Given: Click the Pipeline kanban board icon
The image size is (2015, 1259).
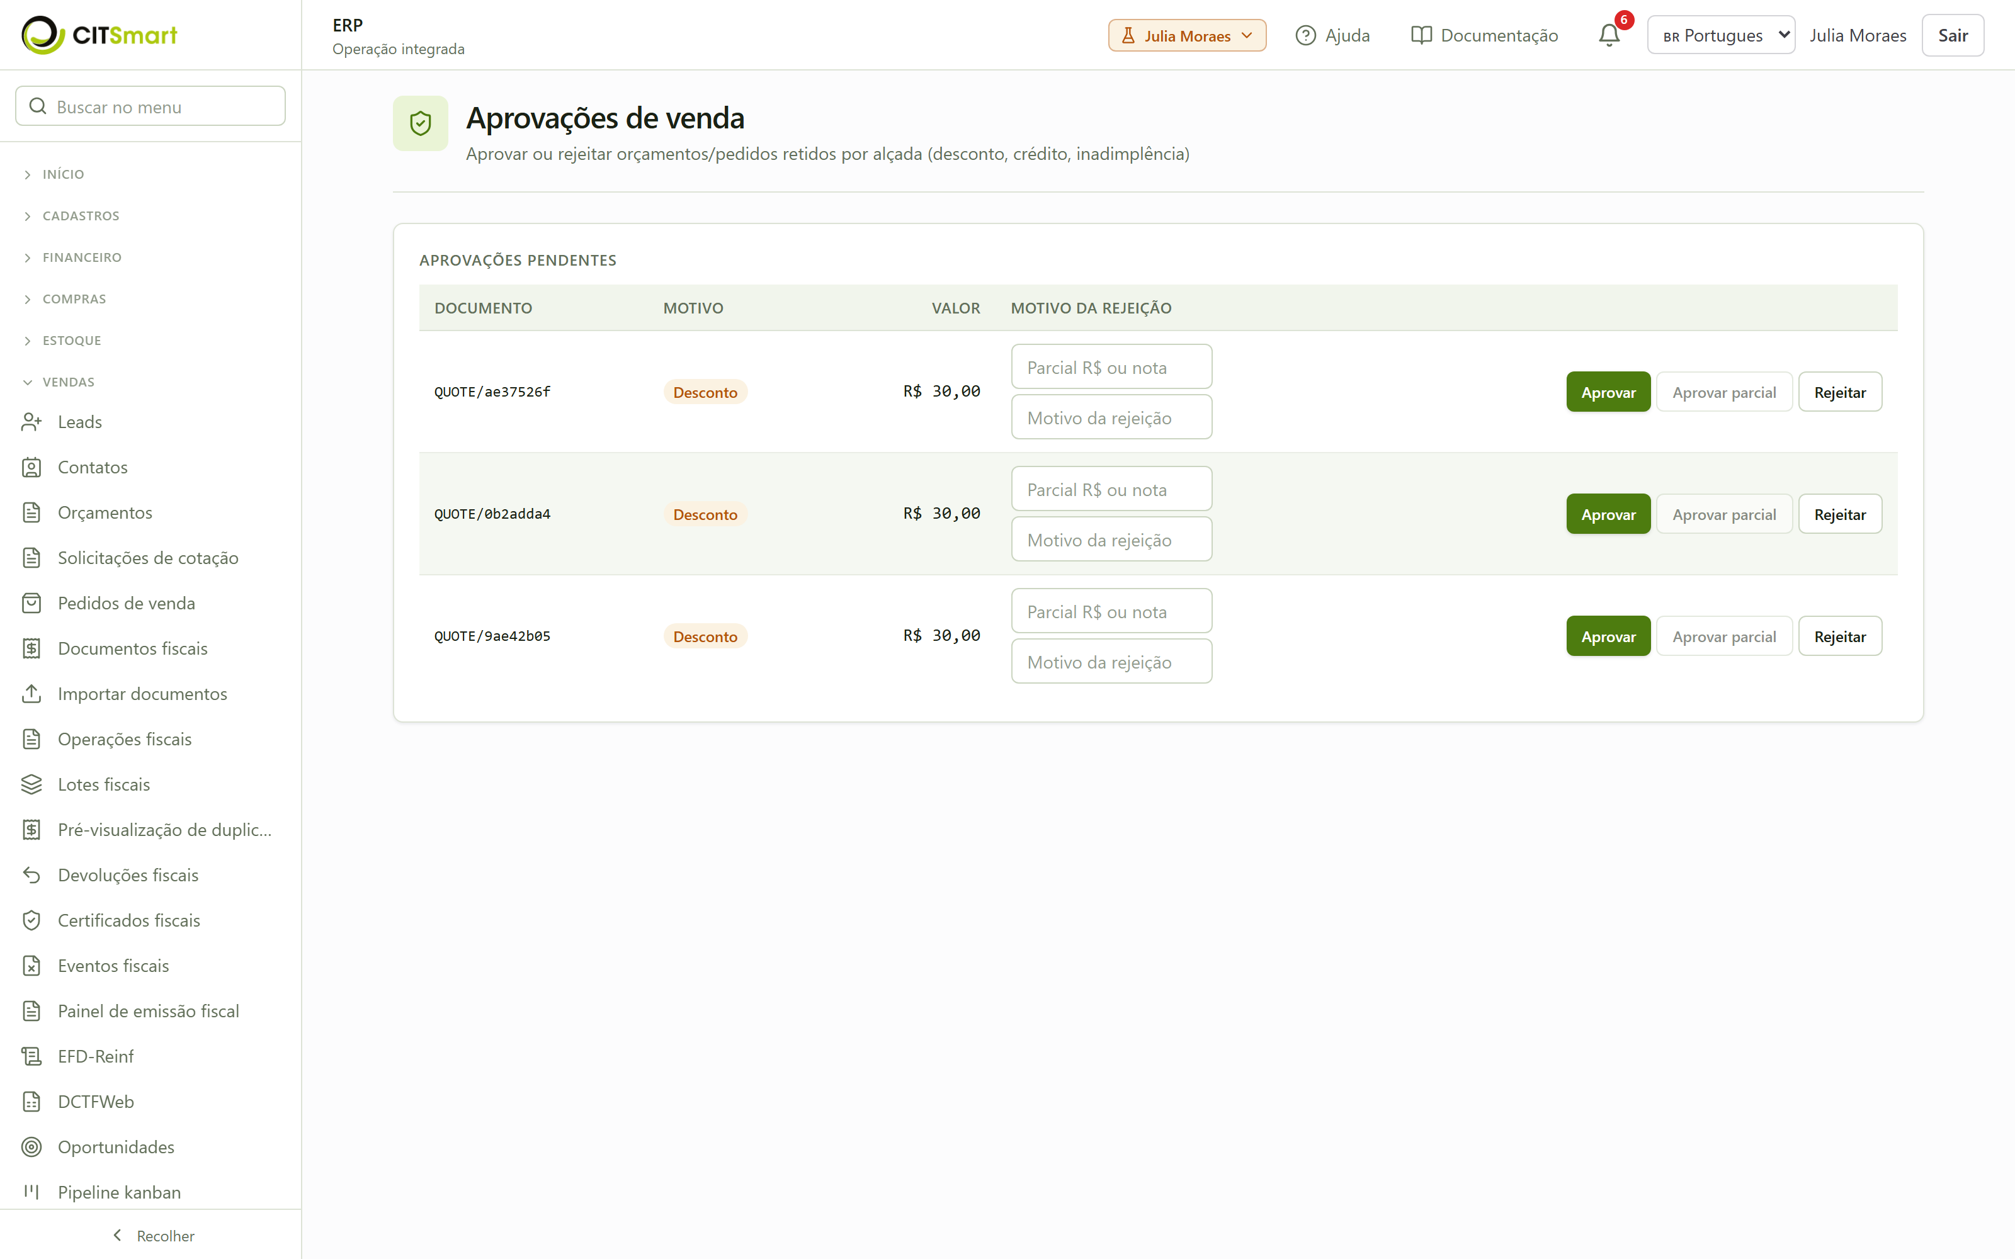Looking at the screenshot, I should pos(31,1192).
